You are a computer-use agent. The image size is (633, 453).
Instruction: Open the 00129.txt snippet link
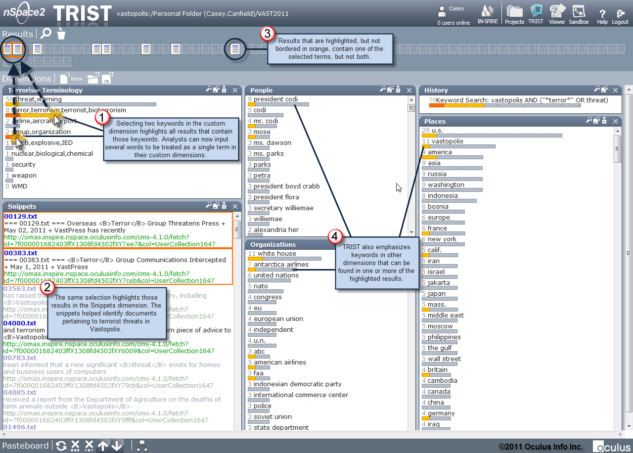coord(20,217)
